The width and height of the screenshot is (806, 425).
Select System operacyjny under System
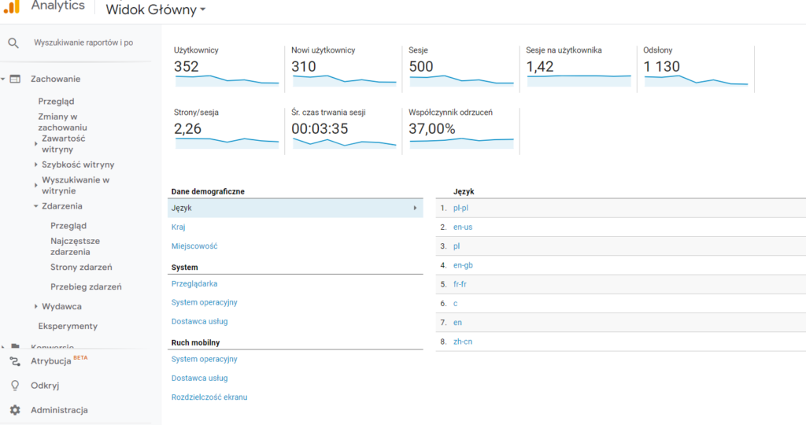click(x=204, y=303)
